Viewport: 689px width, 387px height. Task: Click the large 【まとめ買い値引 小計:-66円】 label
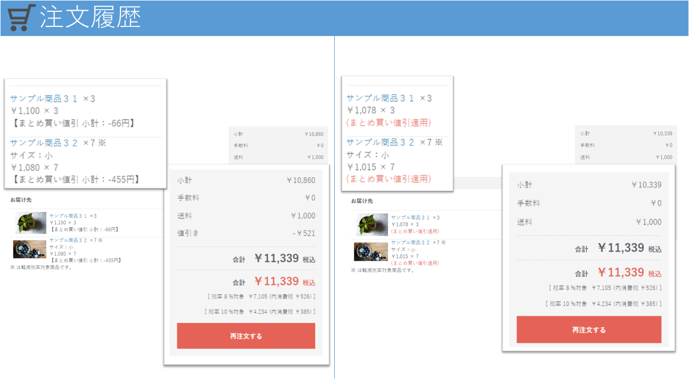[x=72, y=123]
